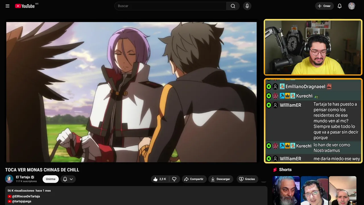Open the hamburger guide menu

[7, 6]
